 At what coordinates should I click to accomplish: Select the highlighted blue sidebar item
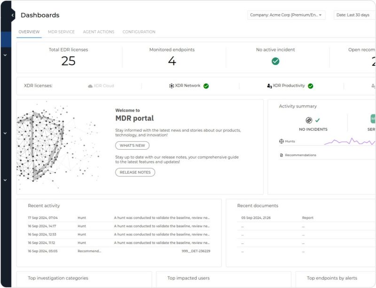click(6, 40)
